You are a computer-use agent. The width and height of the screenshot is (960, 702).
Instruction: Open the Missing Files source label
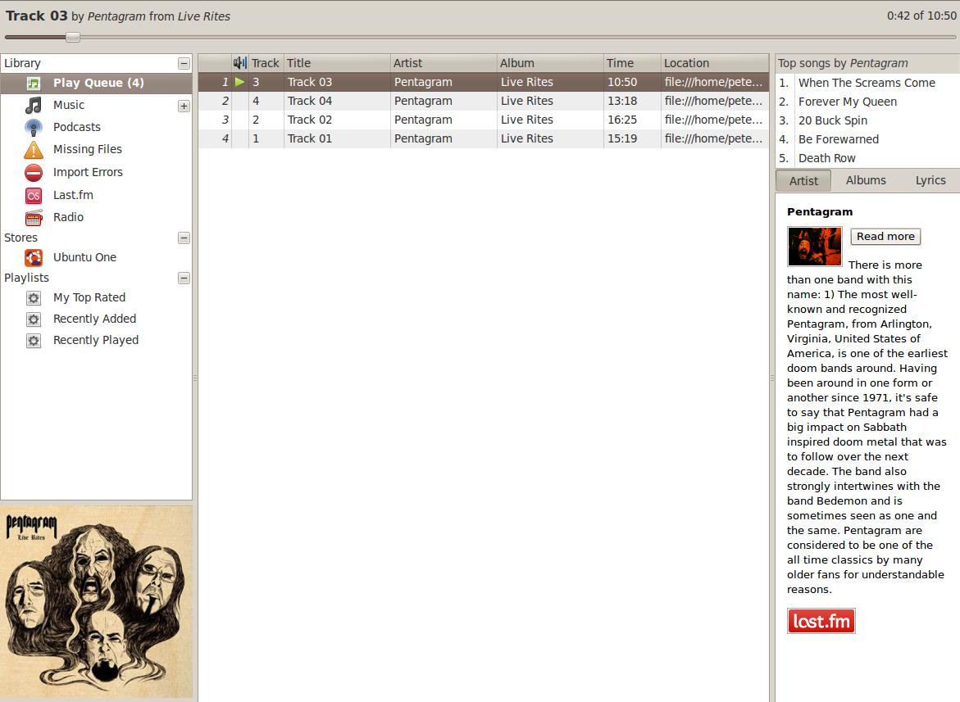(88, 149)
